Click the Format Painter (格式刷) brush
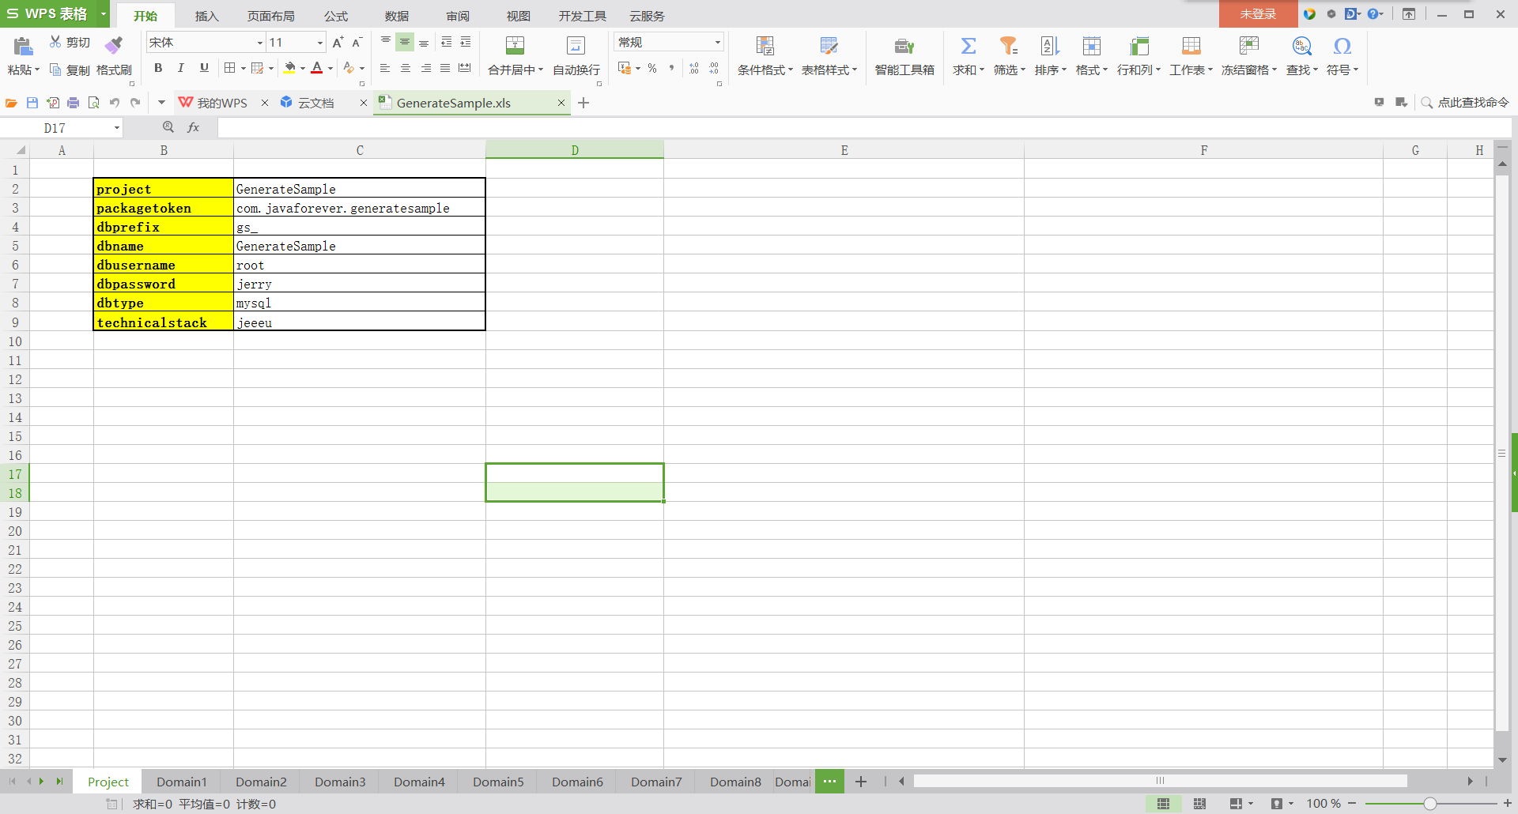 [114, 44]
